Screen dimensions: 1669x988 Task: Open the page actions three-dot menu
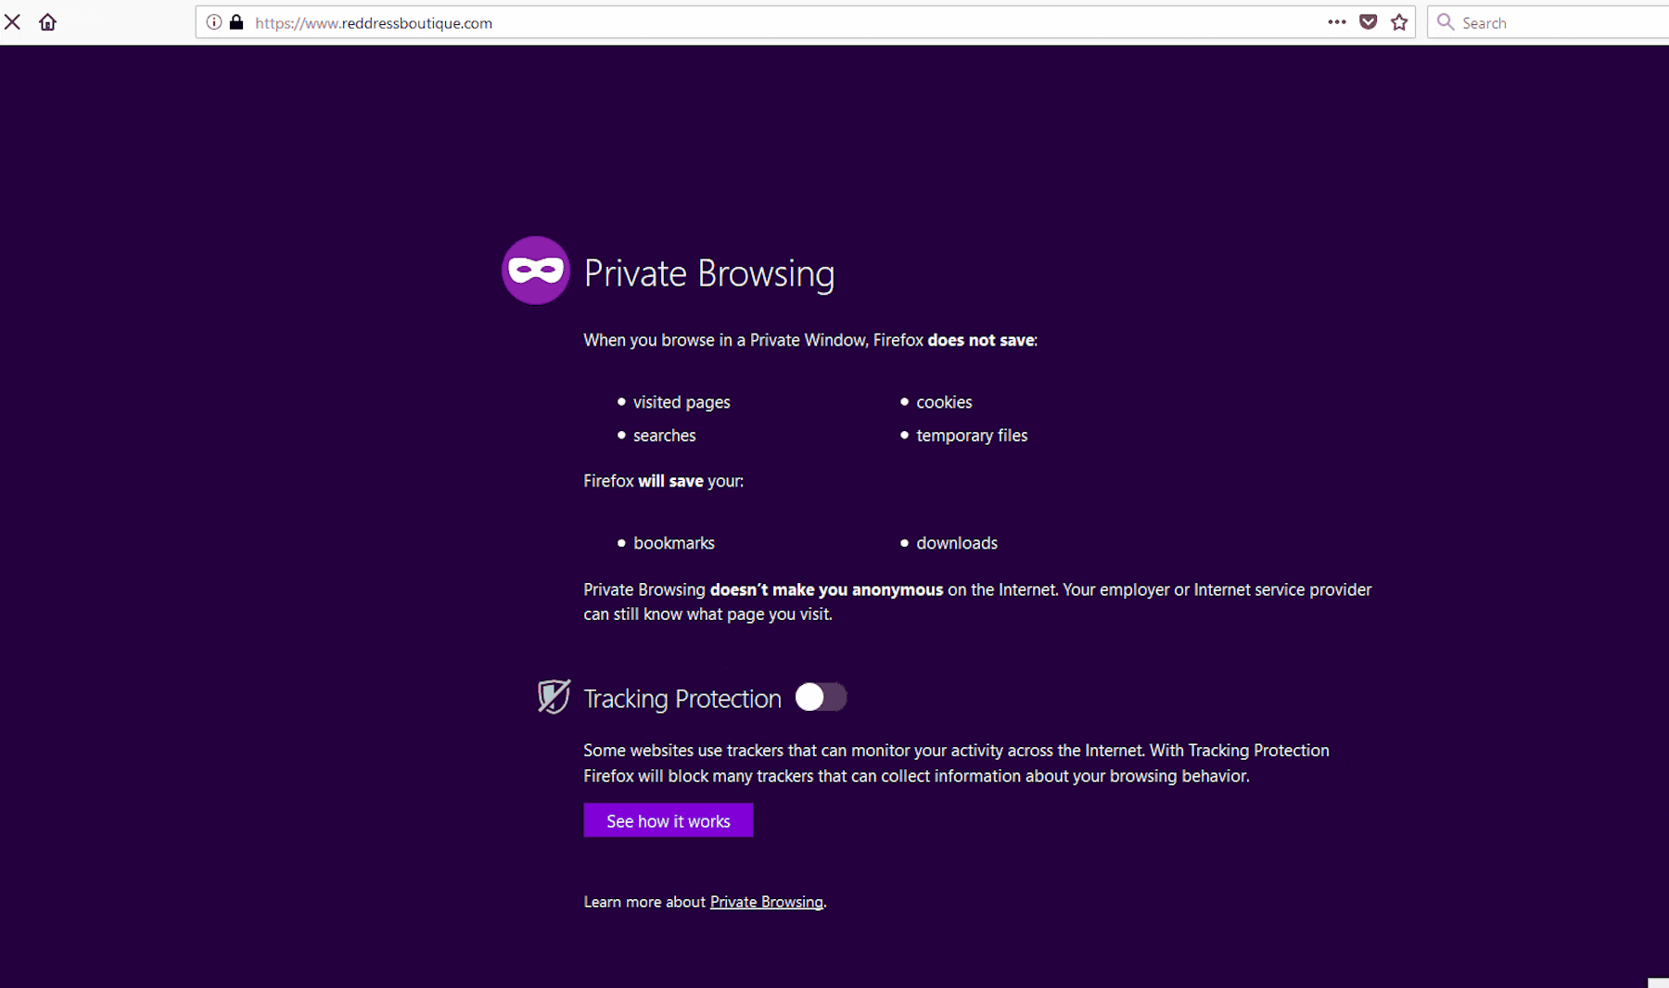(x=1336, y=22)
